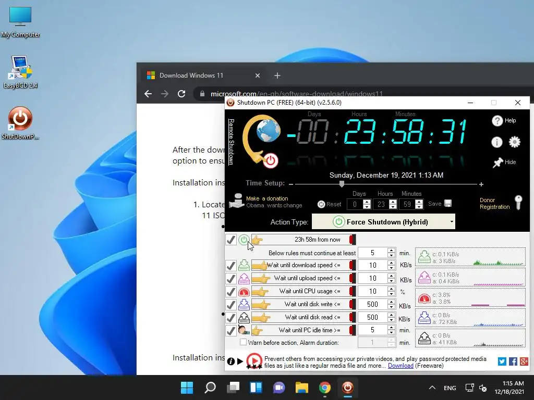The height and width of the screenshot is (400, 534).
Task: Click the Facebook share icon
Action: 513,361
